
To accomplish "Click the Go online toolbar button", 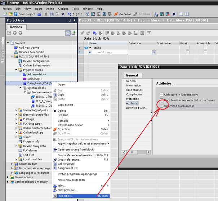I will coord(123,14).
